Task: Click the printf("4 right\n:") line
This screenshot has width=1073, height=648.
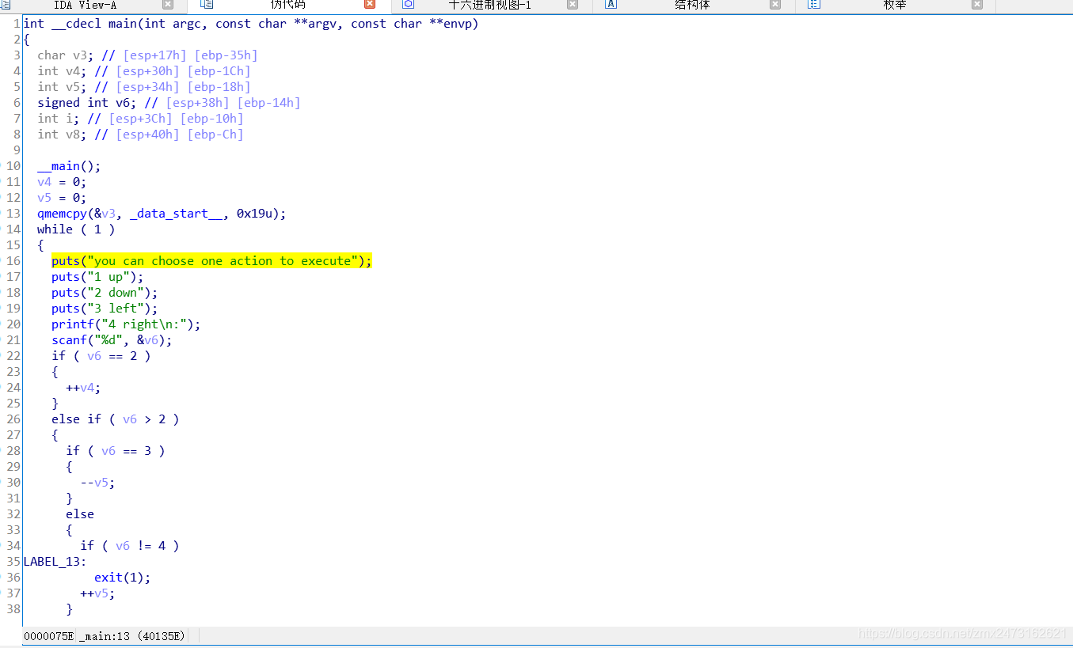Action: point(126,324)
